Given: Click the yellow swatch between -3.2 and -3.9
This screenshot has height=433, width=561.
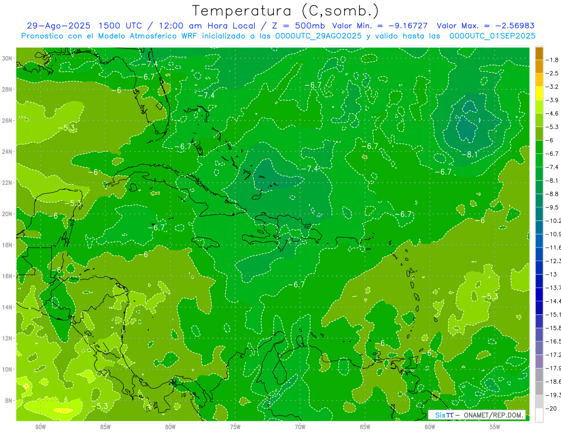Looking at the screenshot, I should coord(539,93).
